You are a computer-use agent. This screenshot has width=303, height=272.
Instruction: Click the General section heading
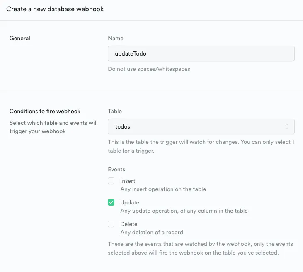(x=20, y=38)
